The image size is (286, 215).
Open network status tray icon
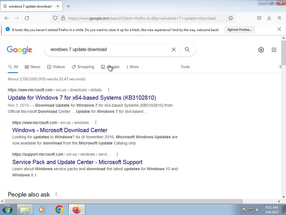click(x=251, y=210)
